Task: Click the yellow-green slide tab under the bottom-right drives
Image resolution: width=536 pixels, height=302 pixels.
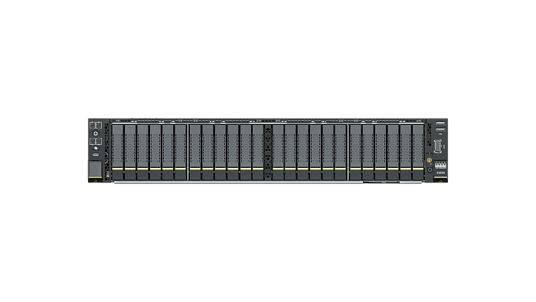Action: pos(384,182)
